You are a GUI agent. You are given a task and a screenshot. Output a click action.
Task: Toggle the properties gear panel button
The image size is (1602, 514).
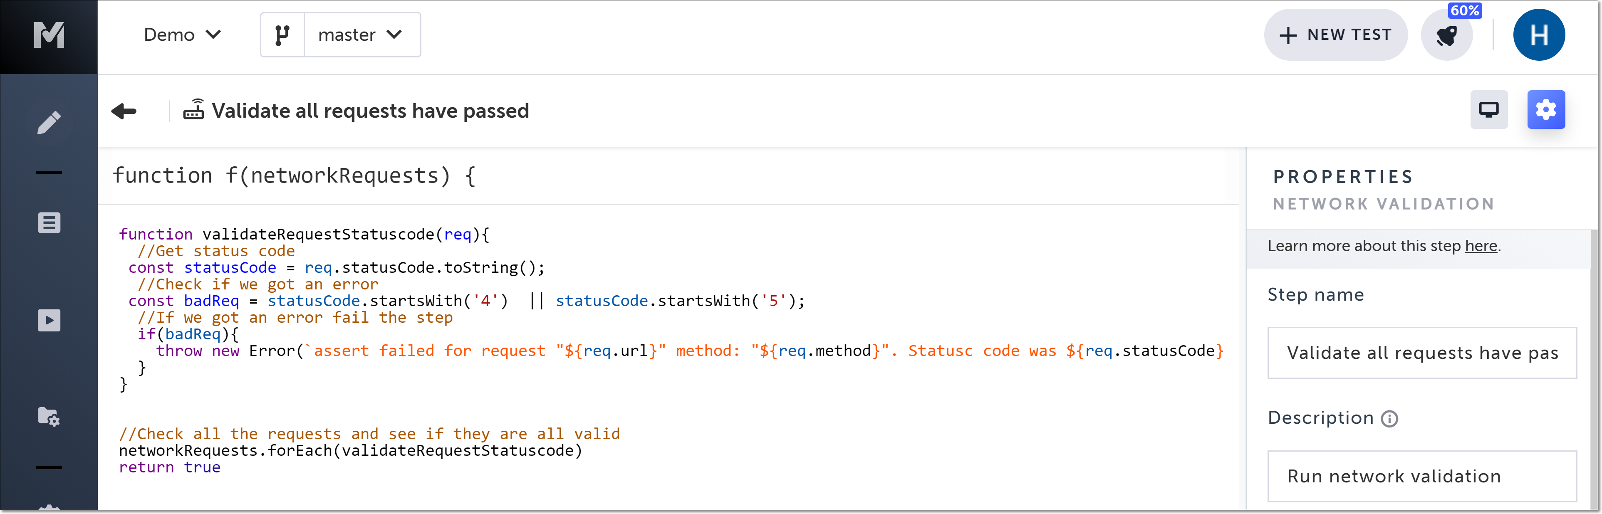tap(1545, 110)
